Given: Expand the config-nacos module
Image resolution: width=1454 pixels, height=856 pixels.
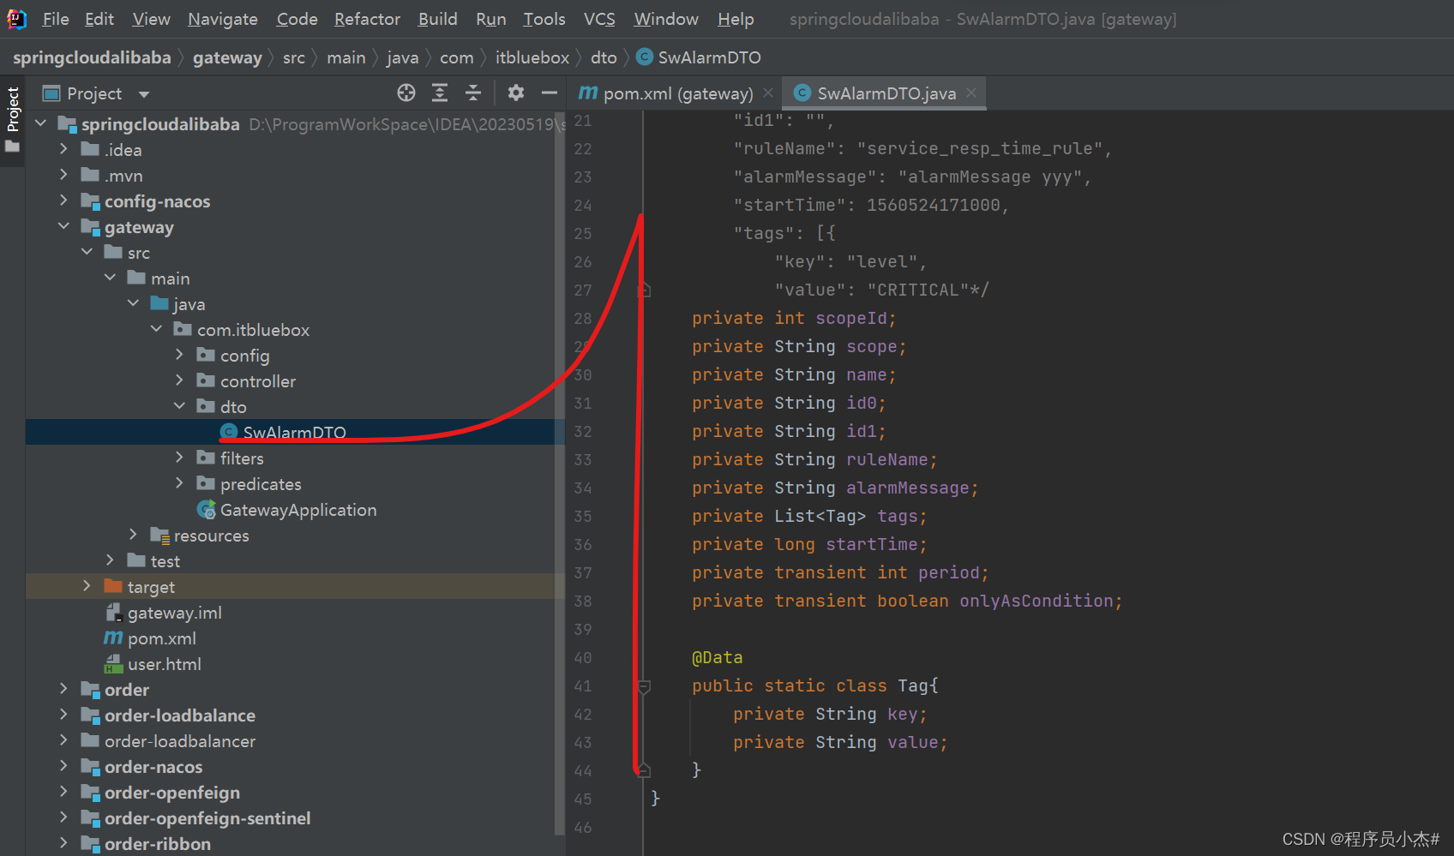Looking at the screenshot, I should coord(63,201).
